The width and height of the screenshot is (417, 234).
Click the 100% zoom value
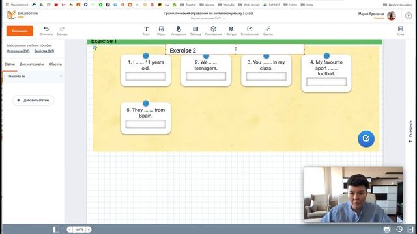point(79,229)
